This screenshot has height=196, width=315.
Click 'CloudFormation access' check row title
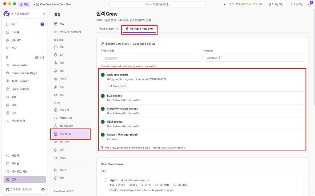[122, 109]
